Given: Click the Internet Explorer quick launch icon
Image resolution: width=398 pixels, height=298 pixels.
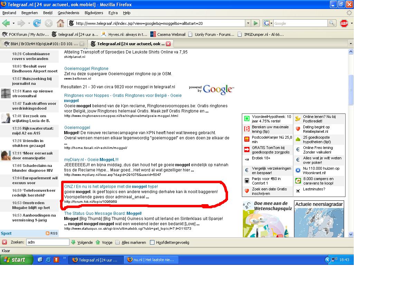Looking at the screenshot, I should pyautogui.click(x=48, y=260).
